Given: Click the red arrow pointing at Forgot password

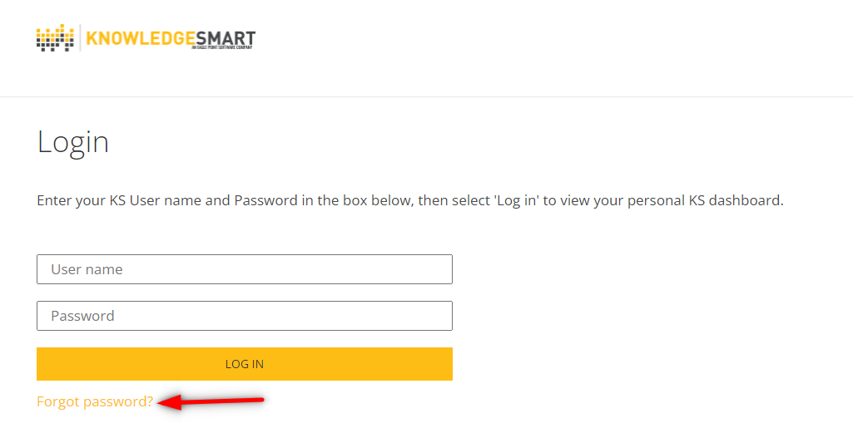Looking at the screenshot, I should click(x=211, y=402).
